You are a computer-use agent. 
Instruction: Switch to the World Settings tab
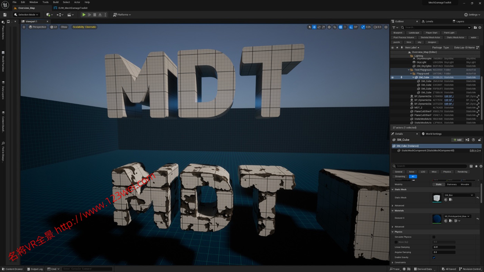[x=433, y=134]
